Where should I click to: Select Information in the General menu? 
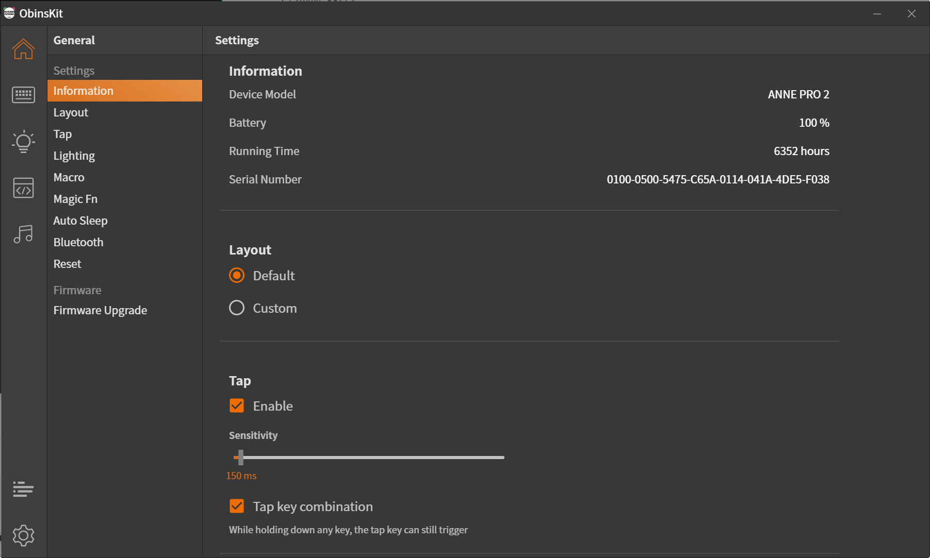click(x=125, y=91)
